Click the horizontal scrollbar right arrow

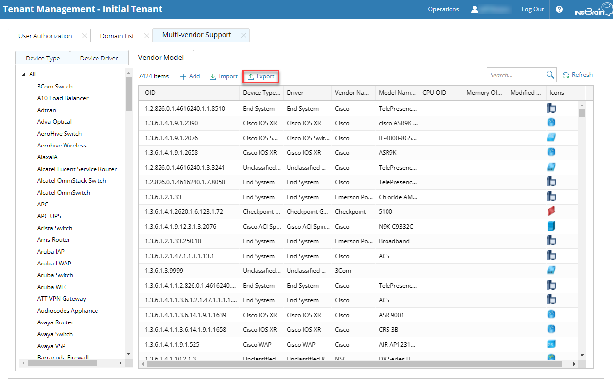[575, 365]
